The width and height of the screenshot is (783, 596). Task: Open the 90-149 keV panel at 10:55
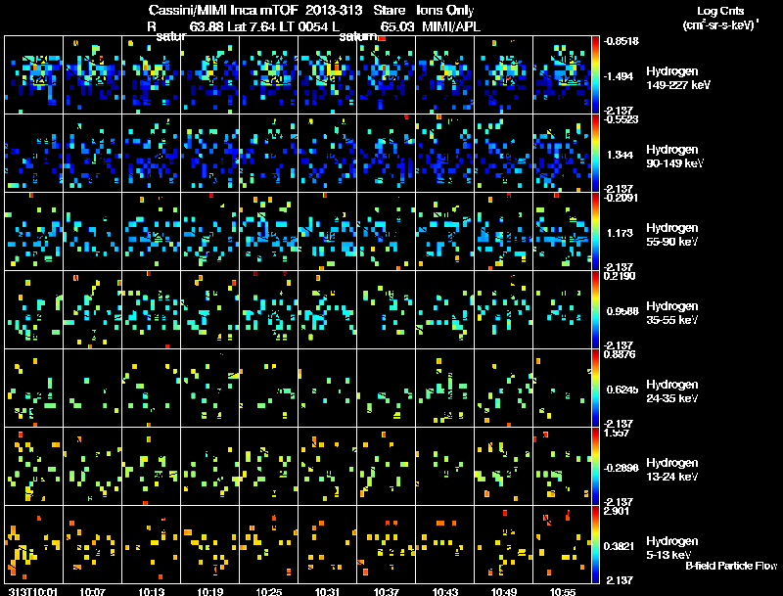pos(562,153)
